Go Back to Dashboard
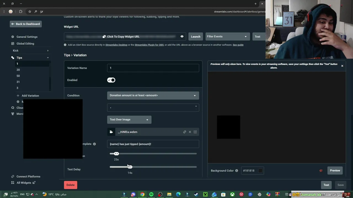Viewport: 353px width, 198px height. 26,24
